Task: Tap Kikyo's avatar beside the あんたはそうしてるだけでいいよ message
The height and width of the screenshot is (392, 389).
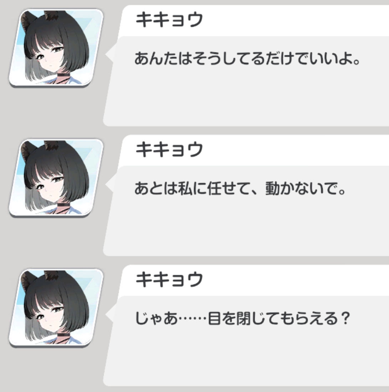Action: (x=56, y=48)
